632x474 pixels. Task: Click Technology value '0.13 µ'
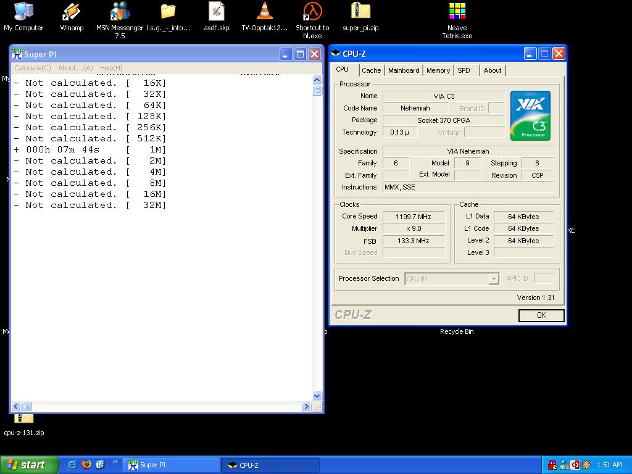tap(399, 132)
